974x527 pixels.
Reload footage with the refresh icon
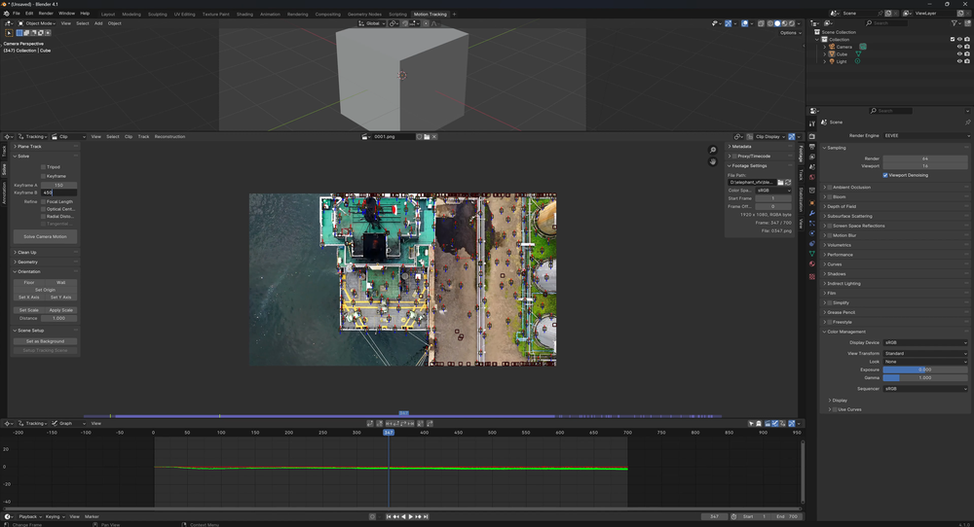click(789, 182)
